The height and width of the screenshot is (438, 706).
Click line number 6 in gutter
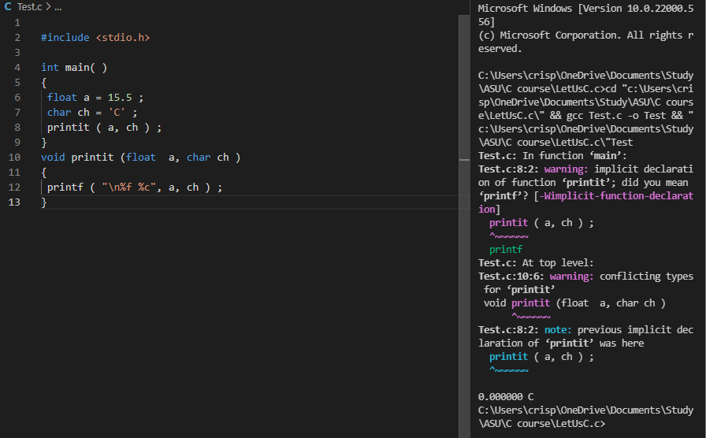17,97
